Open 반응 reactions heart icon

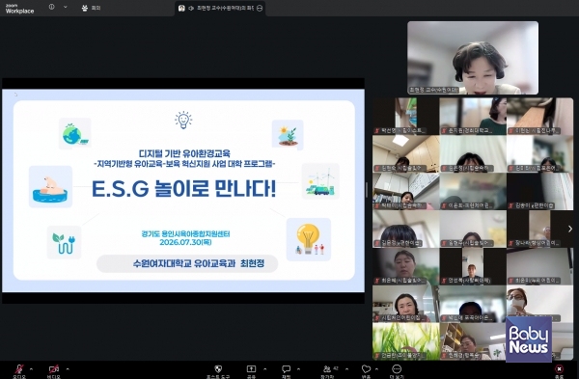(366, 370)
